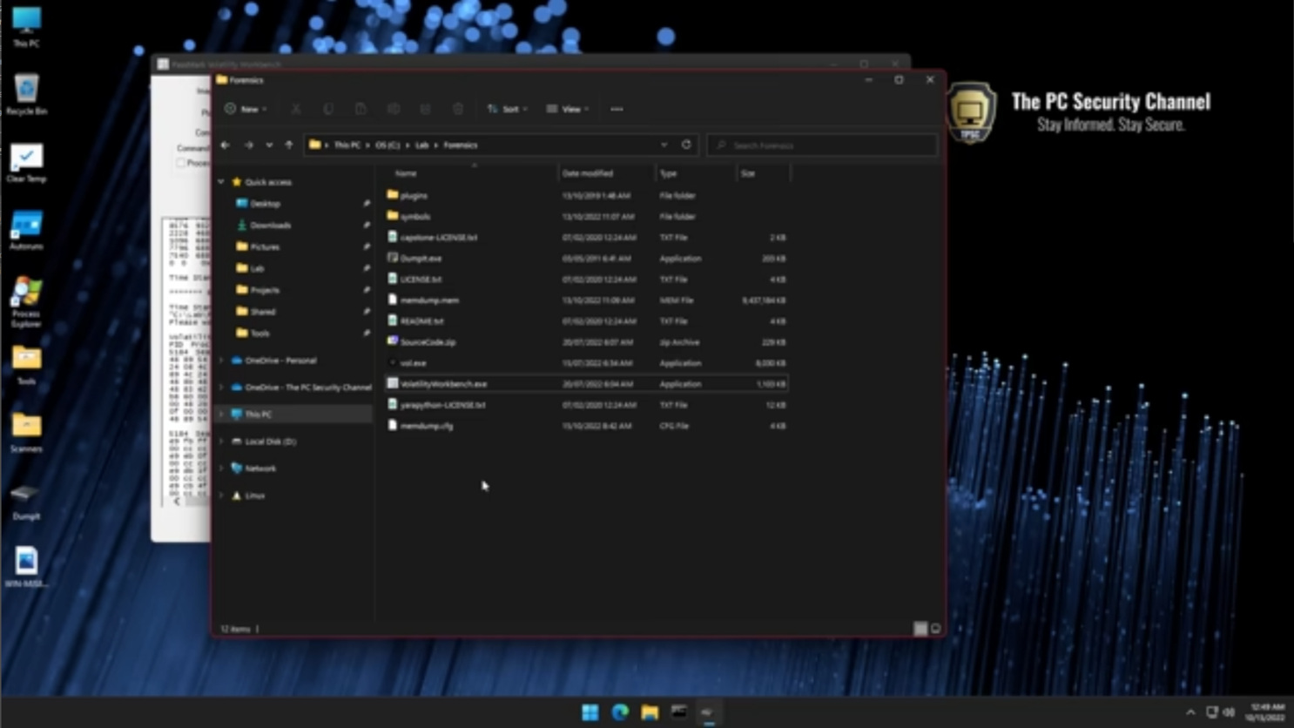Go back with the left arrow
The height and width of the screenshot is (728, 1294).
pos(226,145)
